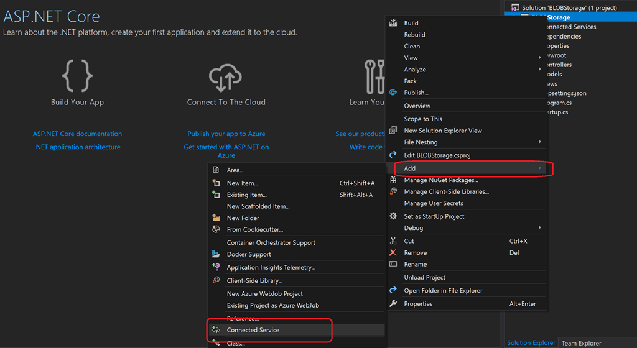This screenshot has height=348, width=637.
Task: Click the Connect To The Cloud icon
Action: click(225, 78)
